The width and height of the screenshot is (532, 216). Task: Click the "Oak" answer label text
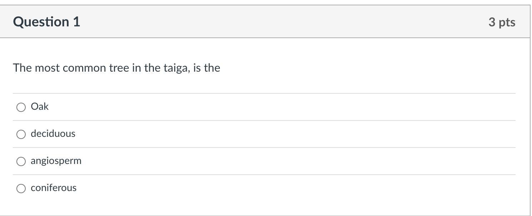40,107
